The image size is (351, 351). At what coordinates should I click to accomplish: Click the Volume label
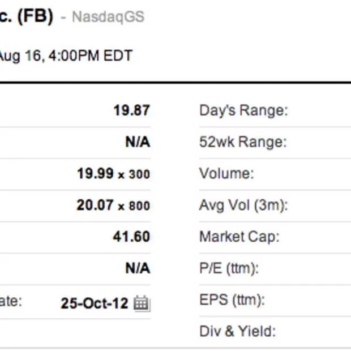226,174
